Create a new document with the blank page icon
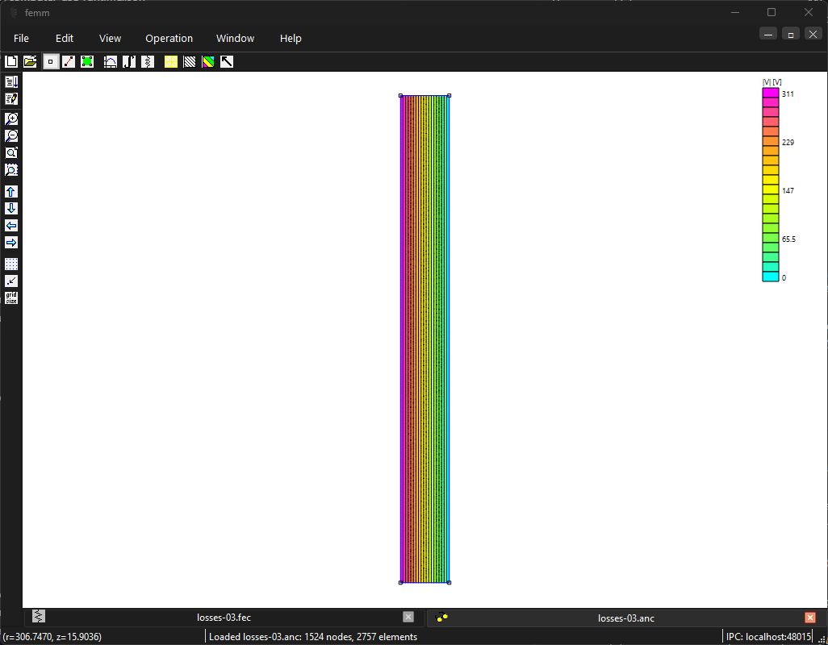 (x=11, y=62)
